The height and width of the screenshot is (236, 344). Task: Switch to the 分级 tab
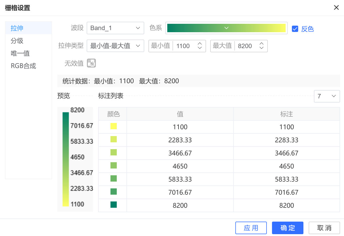[x=17, y=41]
